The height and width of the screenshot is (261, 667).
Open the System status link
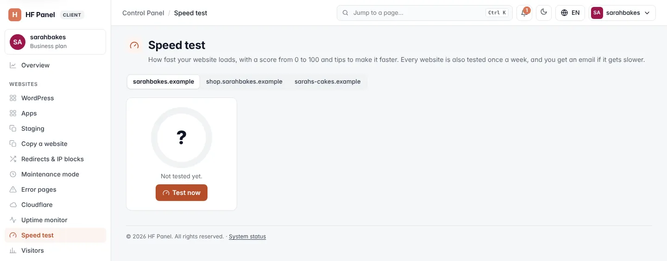247,237
